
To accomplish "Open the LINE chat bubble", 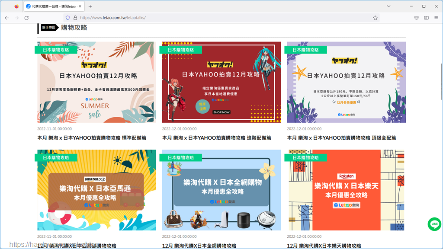I will point(434,224).
